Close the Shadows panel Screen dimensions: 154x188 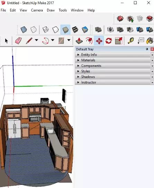[152, 77]
